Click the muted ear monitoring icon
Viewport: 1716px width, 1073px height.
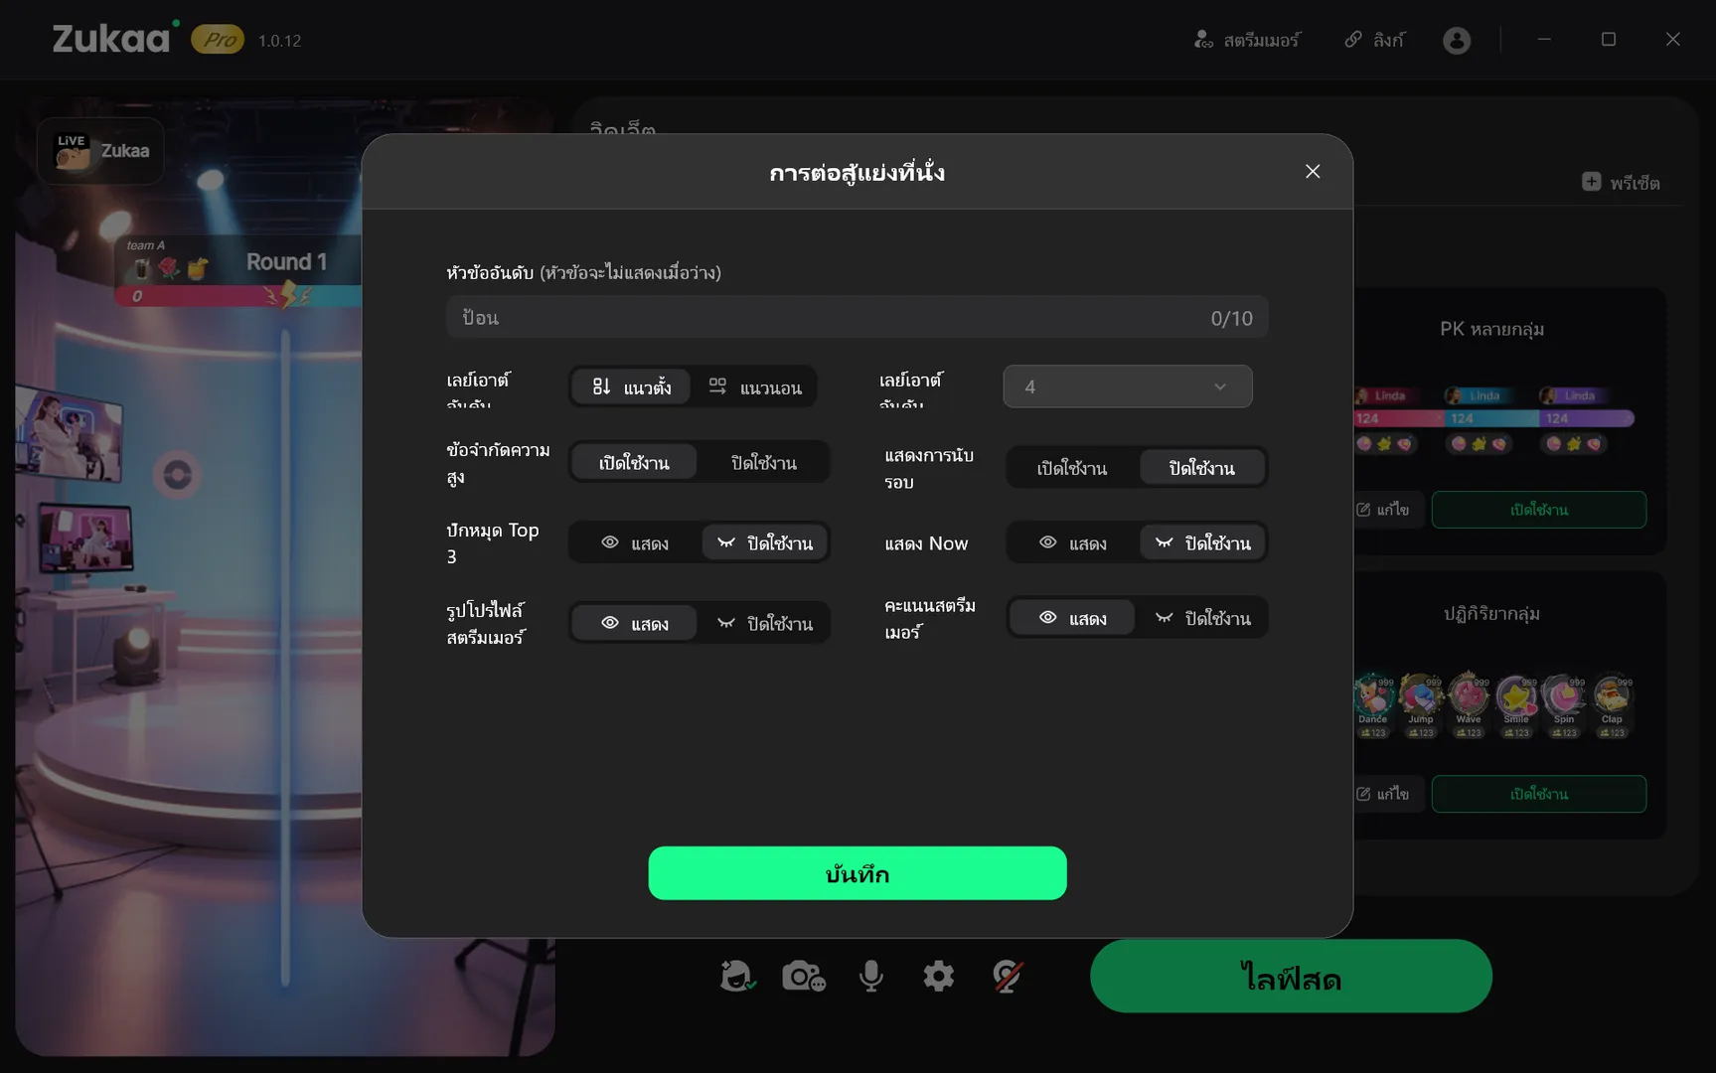[x=1007, y=977]
